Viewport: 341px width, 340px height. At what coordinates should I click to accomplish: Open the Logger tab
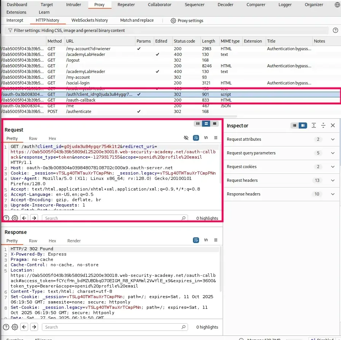coord(285,5)
